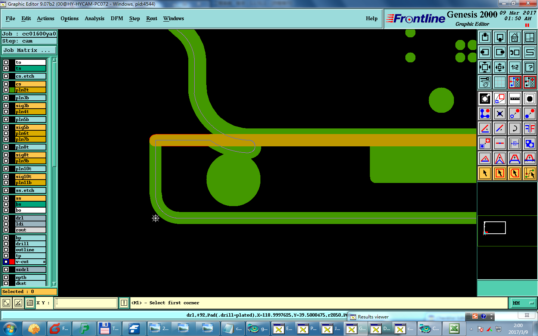The width and height of the screenshot is (538, 336).
Task: Open the Rout menu
Action: coord(152,18)
